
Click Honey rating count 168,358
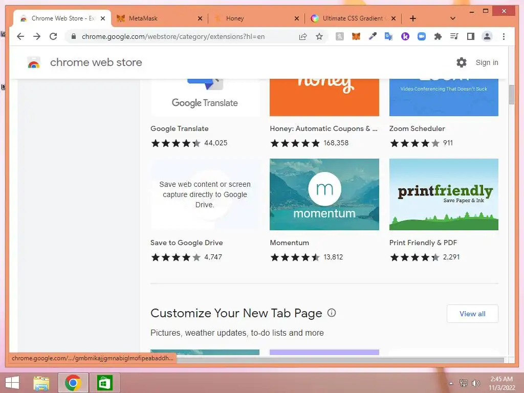click(336, 143)
